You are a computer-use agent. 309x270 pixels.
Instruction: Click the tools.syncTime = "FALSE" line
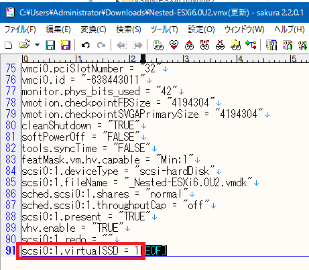pyautogui.click(x=86, y=148)
